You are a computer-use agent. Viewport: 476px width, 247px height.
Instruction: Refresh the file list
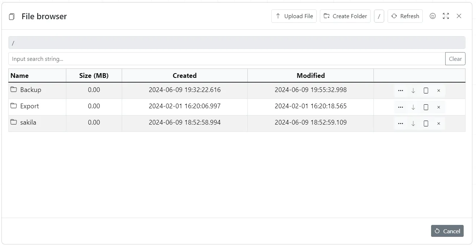(x=405, y=16)
